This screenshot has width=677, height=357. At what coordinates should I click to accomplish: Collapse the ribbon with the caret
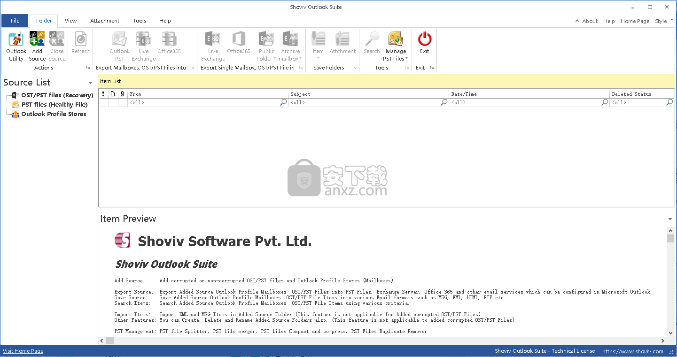pos(577,21)
